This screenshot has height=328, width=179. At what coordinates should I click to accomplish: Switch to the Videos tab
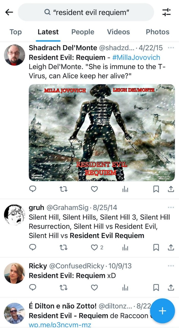pos(118,32)
